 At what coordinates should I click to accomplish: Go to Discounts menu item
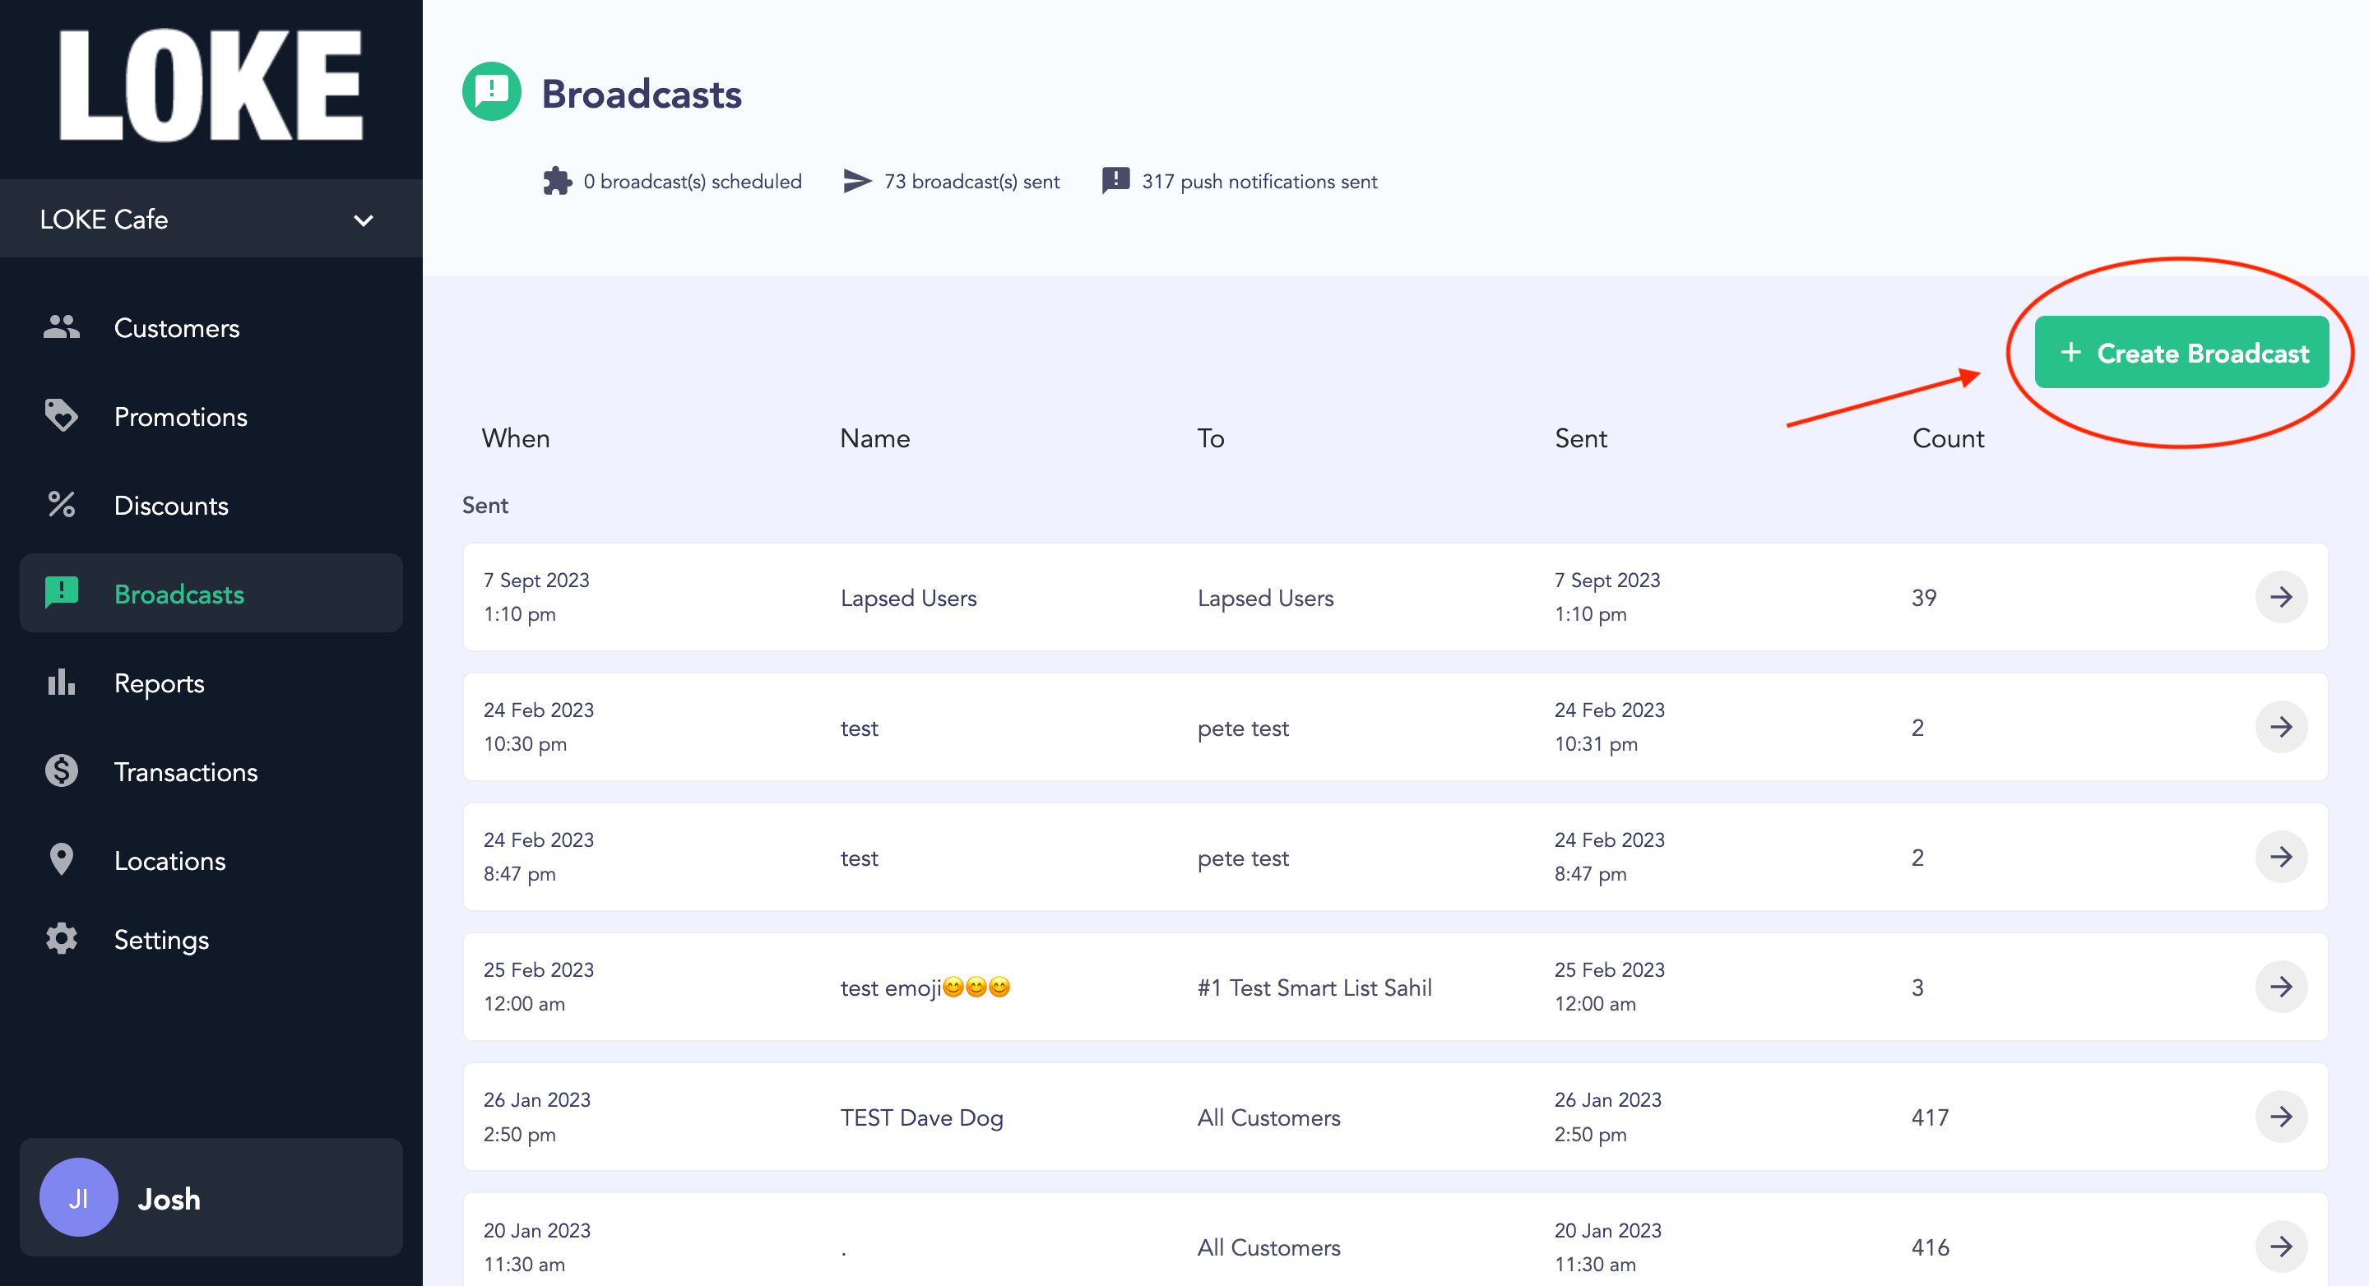(x=211, y=505)
